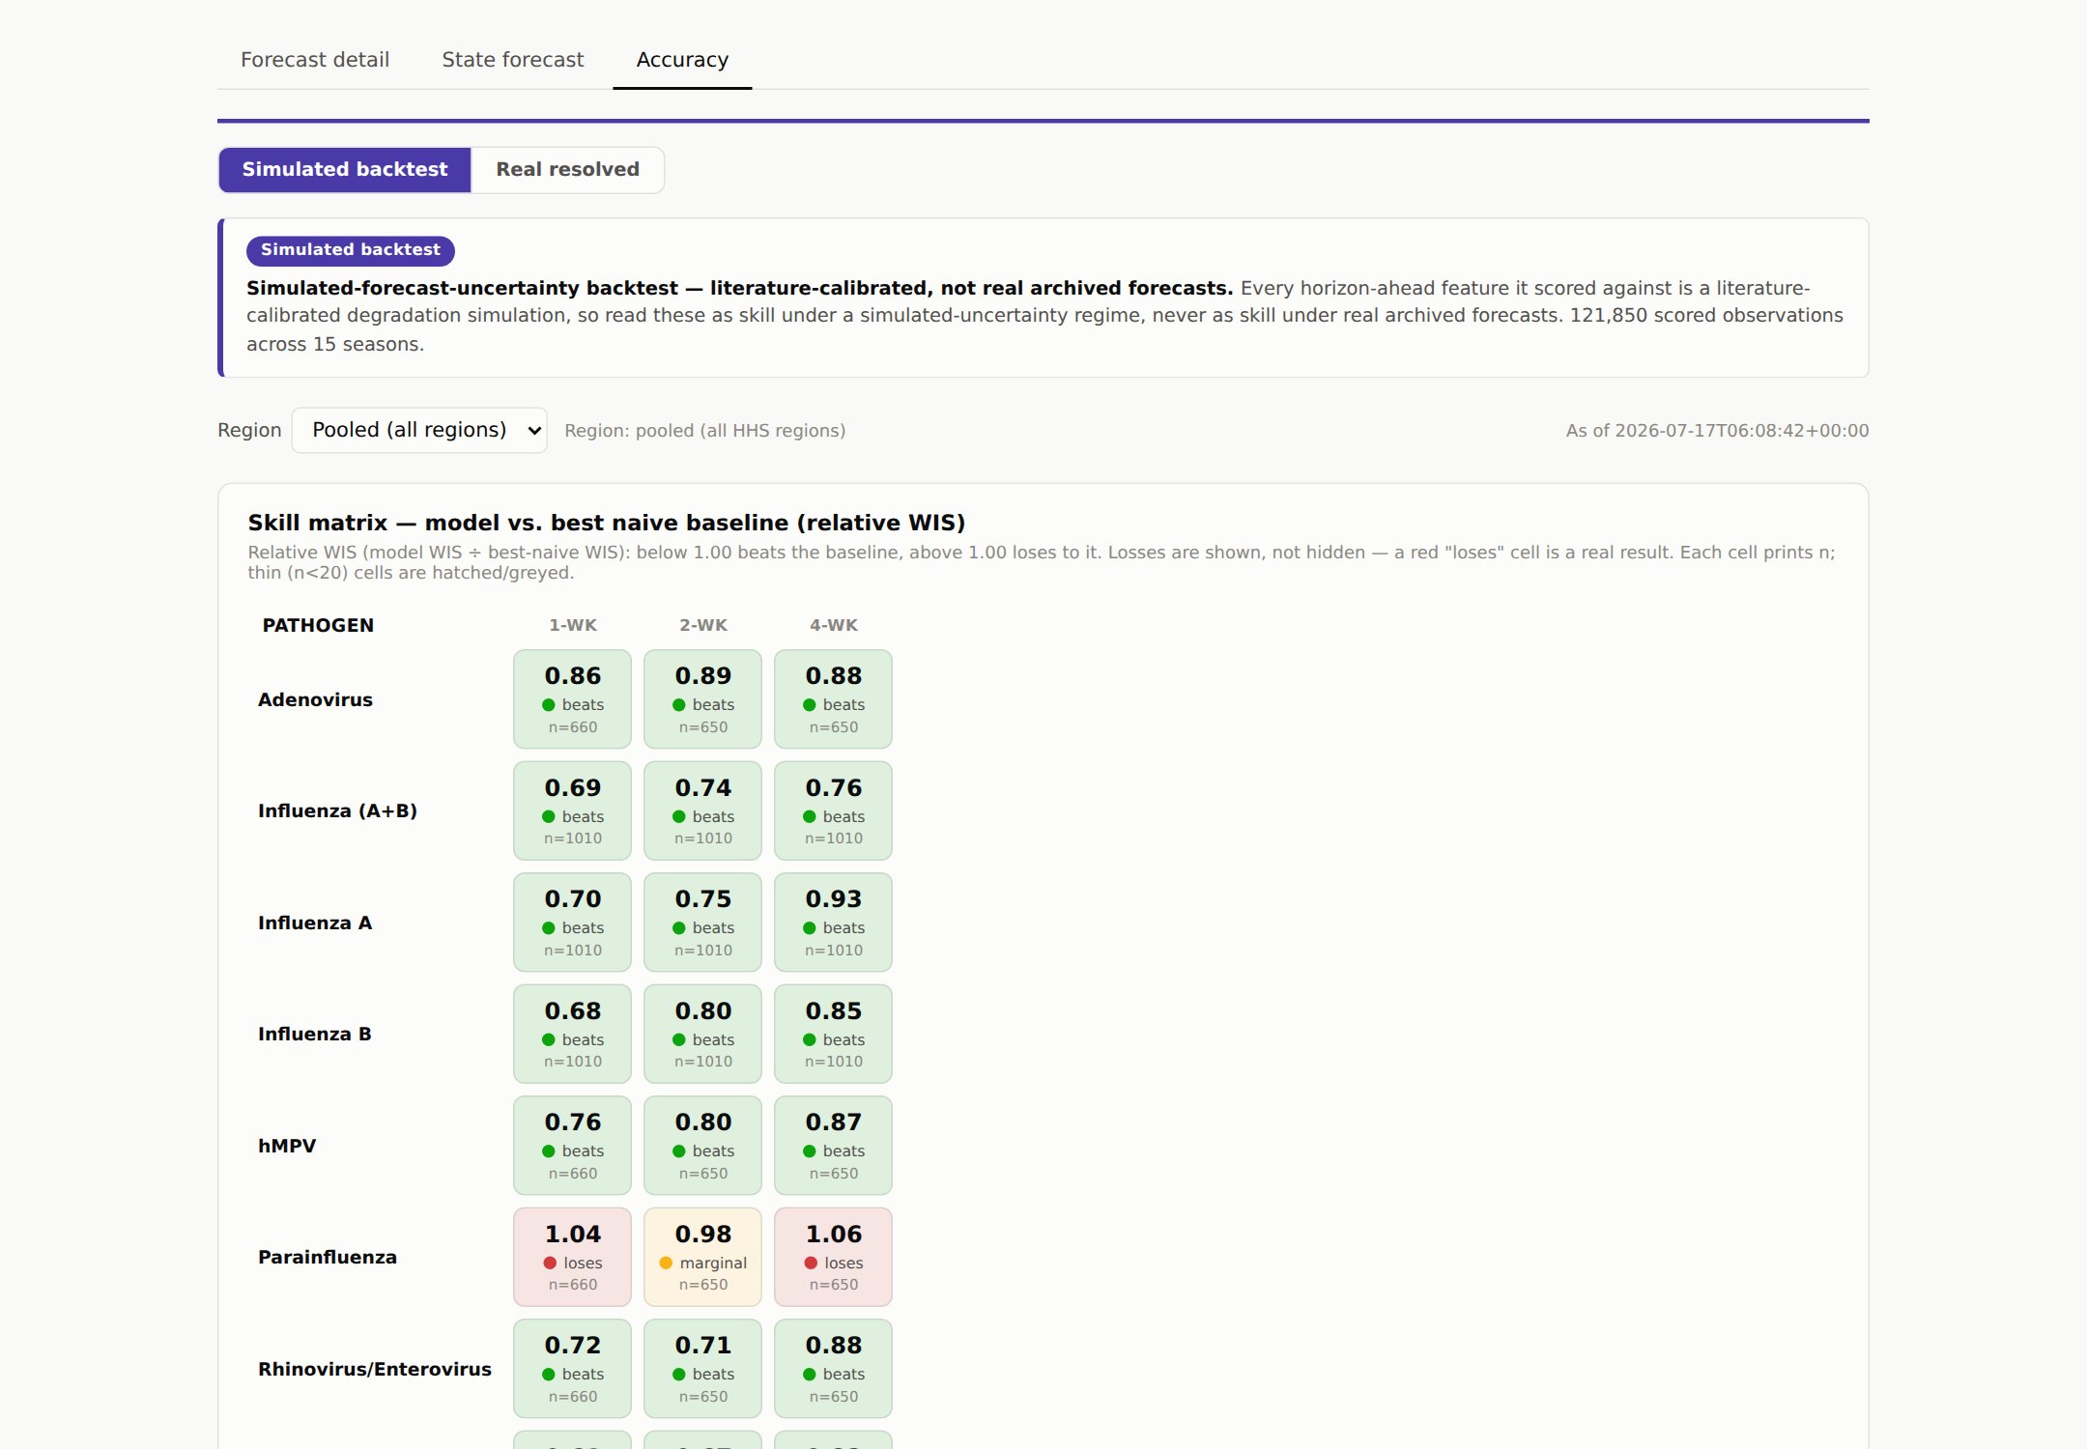Switch to the State forecast tab
Image resolution: width=2087 pixels, height=1449 pixels.
click(513, 60)
